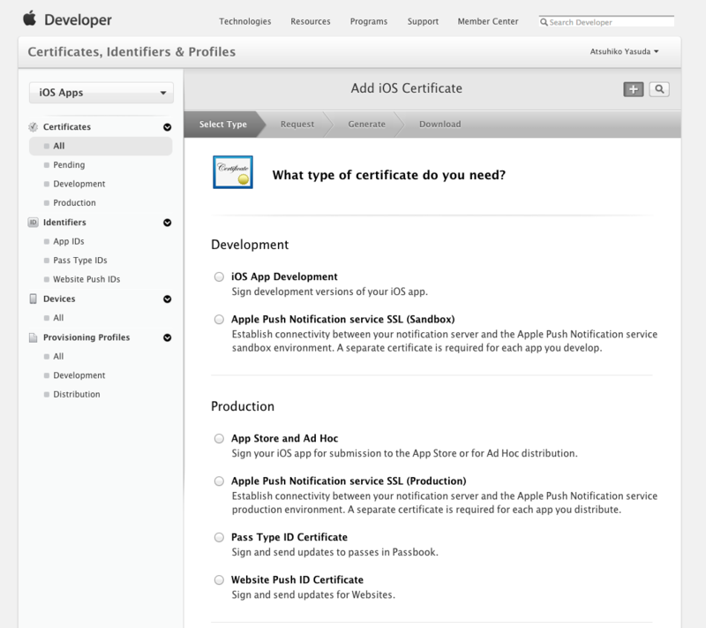This screenshot has height=628, width=706.
Task: Click the Search Developer input field
Action: coord(606,21)
